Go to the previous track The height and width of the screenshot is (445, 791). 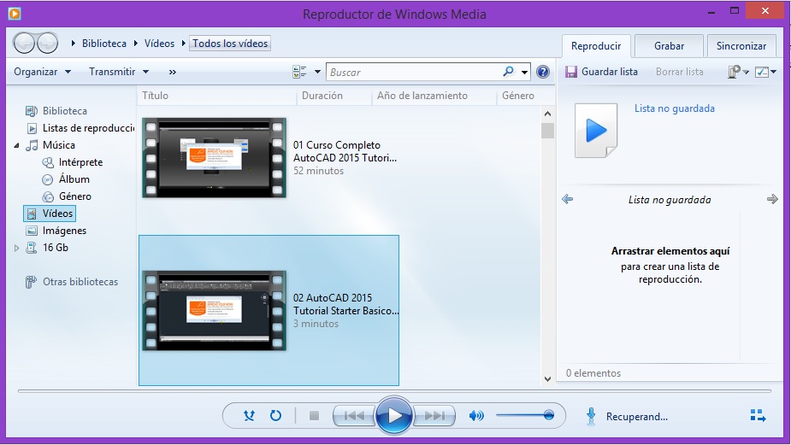tap(352, 416)
